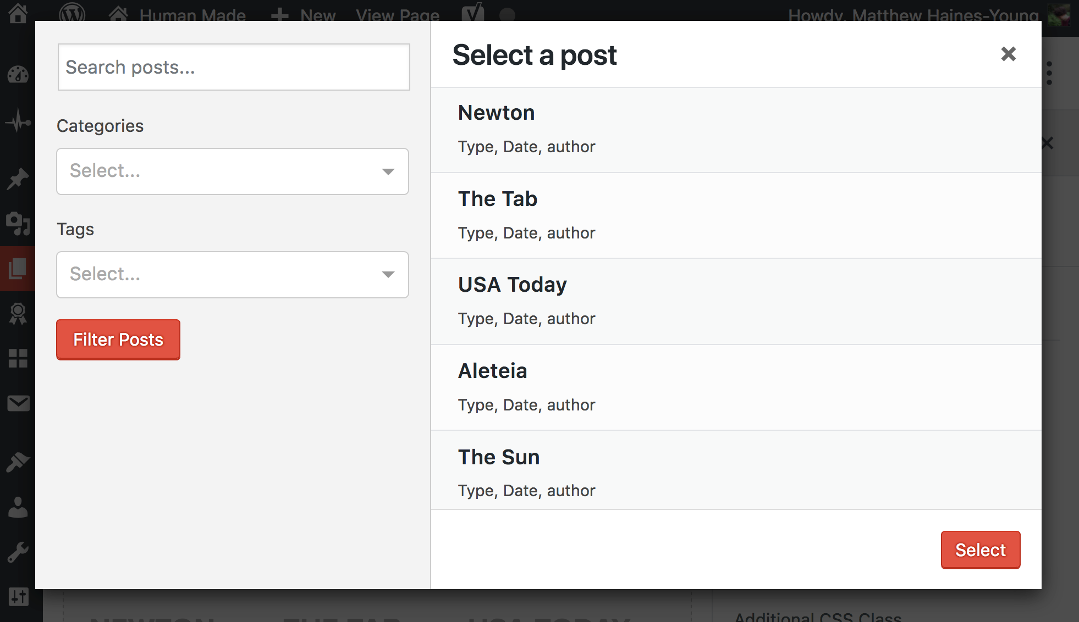Open the Users sidebar icon
Viewport: 1079px width, 622px height.
[18, 507]
